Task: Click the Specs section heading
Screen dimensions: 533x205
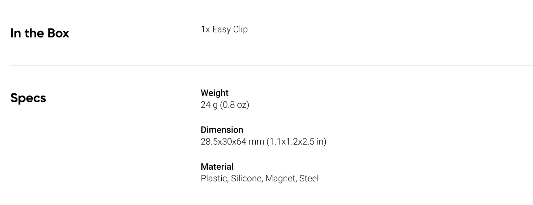Action: [x=28, y=98]
